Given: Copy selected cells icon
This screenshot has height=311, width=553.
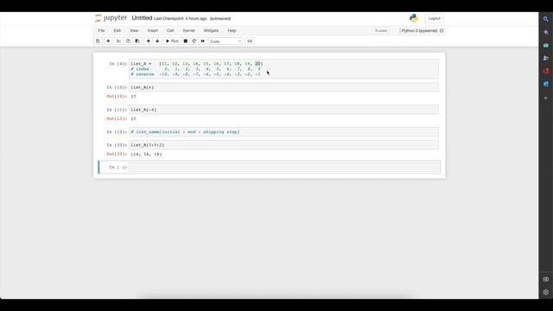Looking at the screenshot, I should coord(128,41).
